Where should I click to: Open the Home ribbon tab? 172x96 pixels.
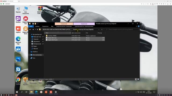37,26
